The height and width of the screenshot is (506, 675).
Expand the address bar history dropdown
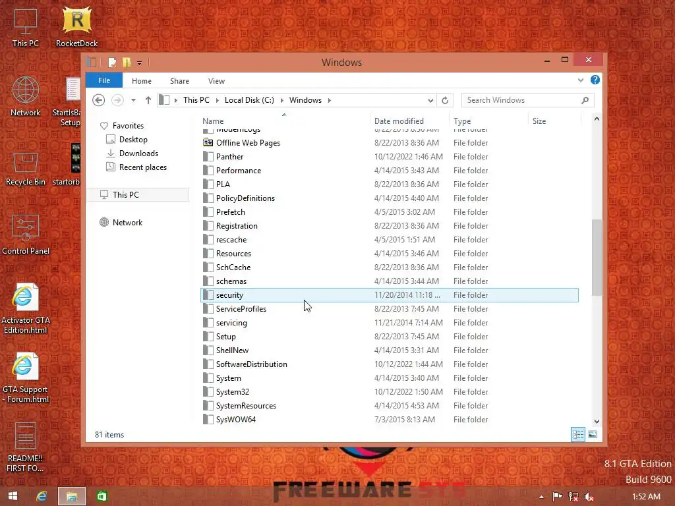[430, 100]
